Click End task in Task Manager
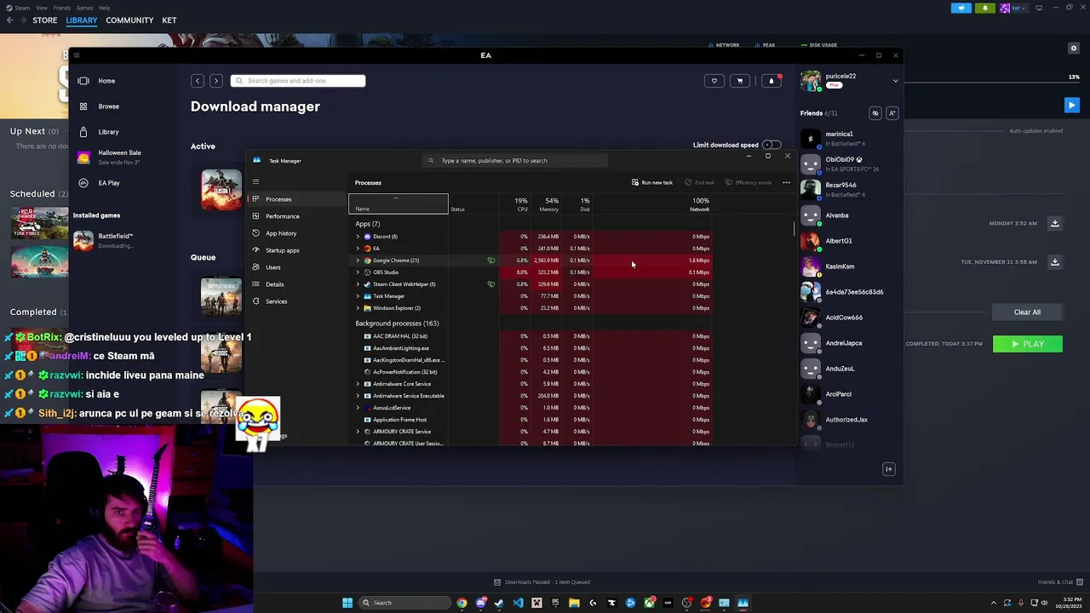1090x613 pixels. click(700, 182)
